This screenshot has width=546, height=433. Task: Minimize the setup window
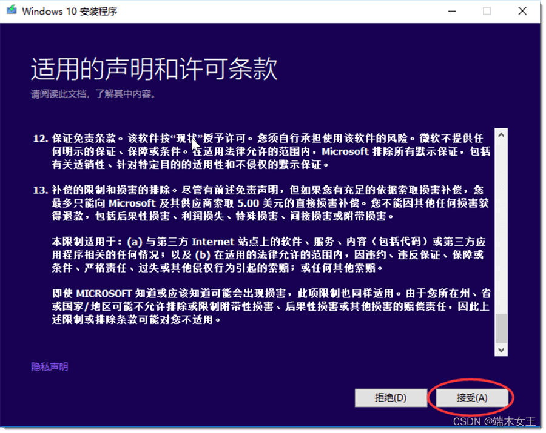[451, 11]
